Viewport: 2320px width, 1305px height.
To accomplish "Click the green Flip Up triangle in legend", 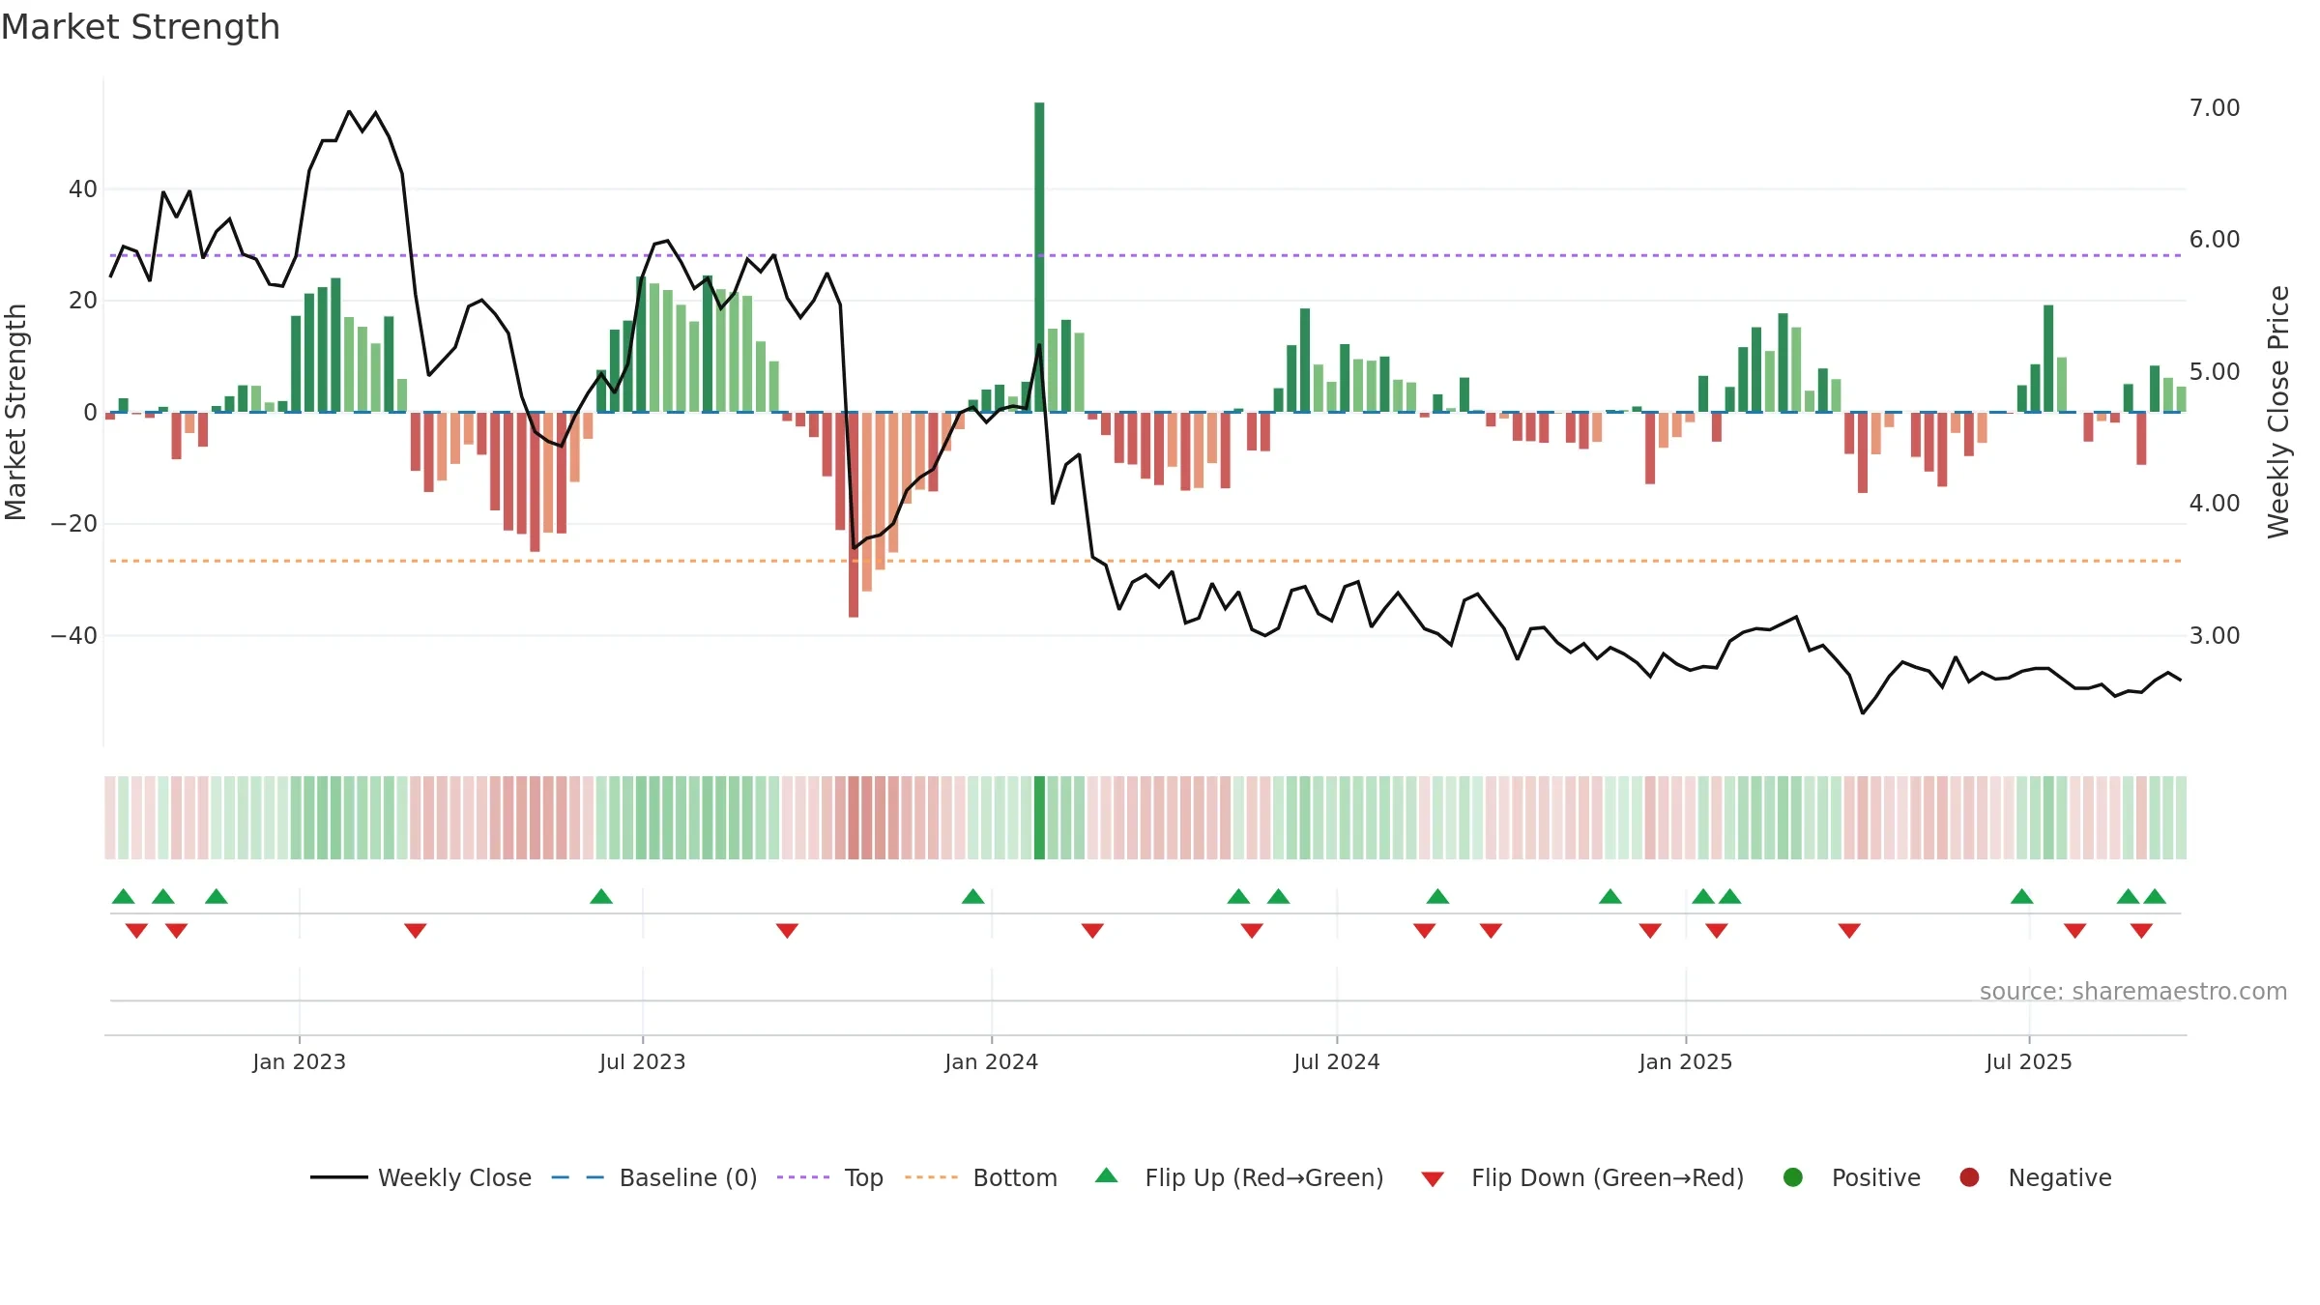I will [x=1107, y=1175].
